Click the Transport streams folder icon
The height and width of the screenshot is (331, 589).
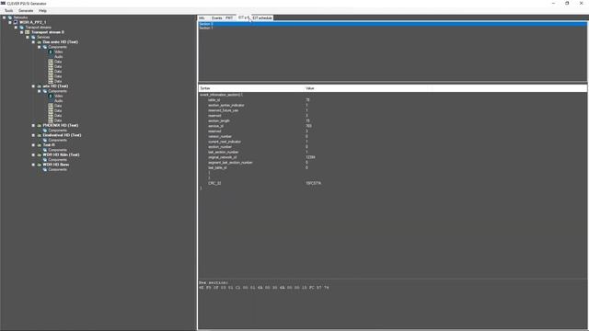[21, 28]
